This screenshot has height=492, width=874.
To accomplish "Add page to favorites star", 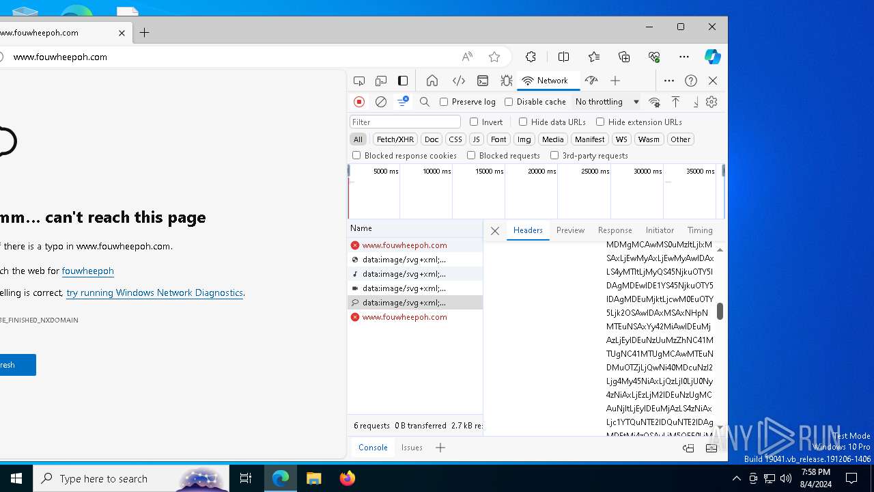I will [x=494, y=57].
